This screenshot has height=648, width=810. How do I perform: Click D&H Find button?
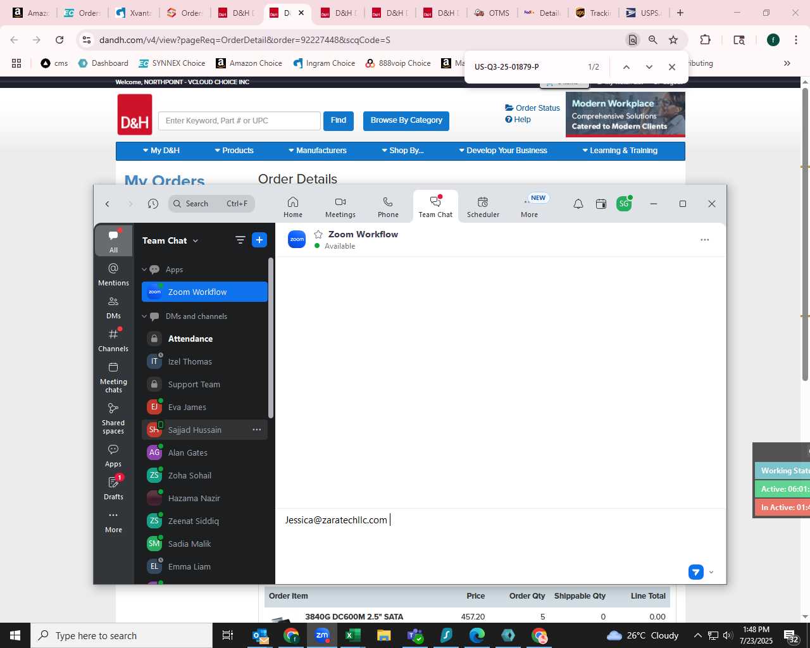[x=339, y=120]
